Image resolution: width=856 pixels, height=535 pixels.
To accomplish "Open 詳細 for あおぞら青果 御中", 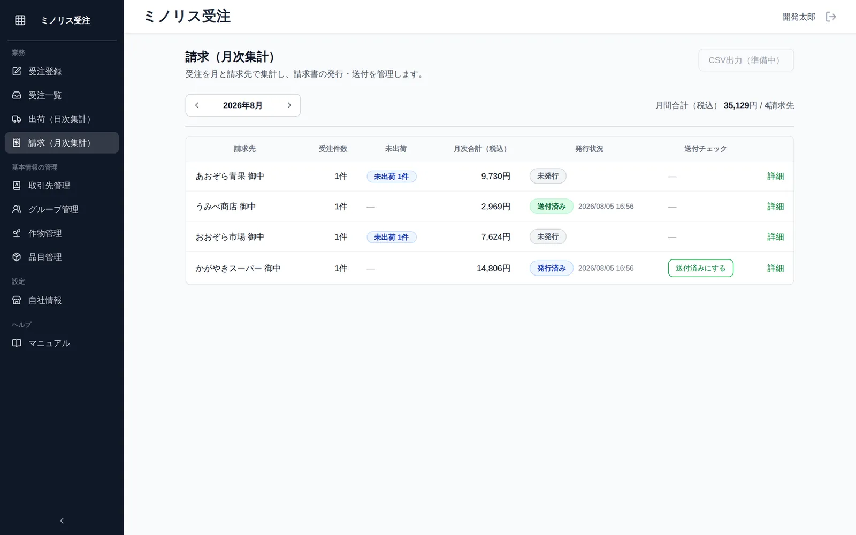I will click(775, 176).
